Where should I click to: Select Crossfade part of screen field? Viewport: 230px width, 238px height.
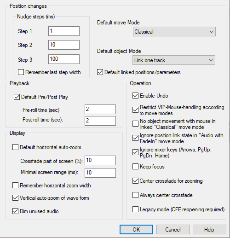[100, 161]
